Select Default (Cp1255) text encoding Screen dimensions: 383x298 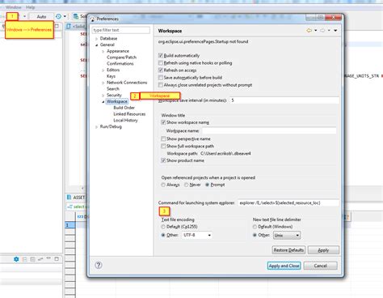pos(163,227)
